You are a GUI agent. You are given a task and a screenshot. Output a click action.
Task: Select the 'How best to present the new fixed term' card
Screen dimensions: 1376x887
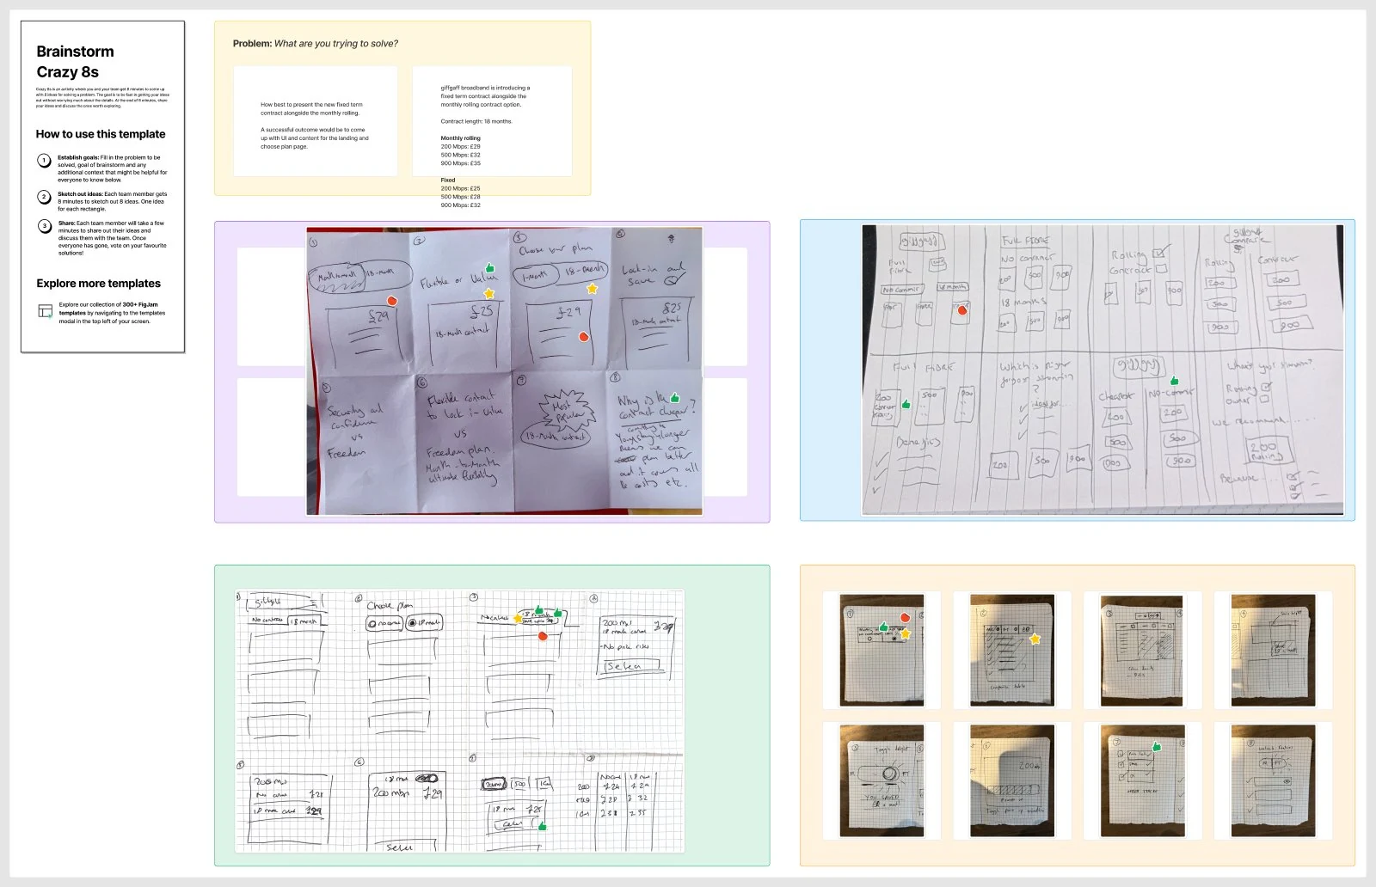tap(316, 121)
